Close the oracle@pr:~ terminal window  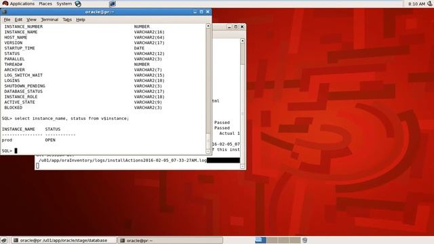[208, 12]
